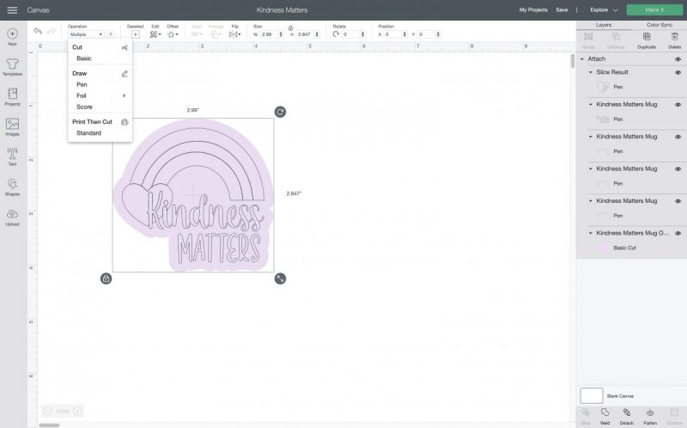Click the Height size input field
Image resolution: width=687 pixels, height=428 pixels.
point(305,34)
